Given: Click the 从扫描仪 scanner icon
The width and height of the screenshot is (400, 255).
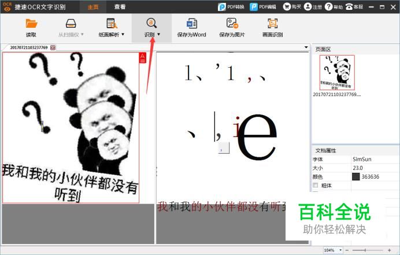Looking at the screenshot, I should pos(71,24).
